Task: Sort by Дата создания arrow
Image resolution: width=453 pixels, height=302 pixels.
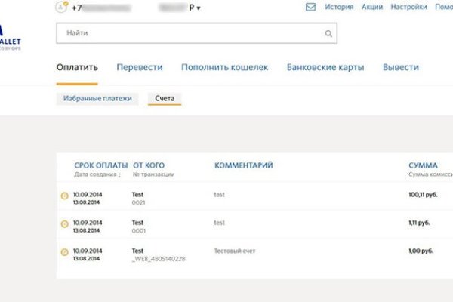Action: pyautogui.click(x=119, y=174)
